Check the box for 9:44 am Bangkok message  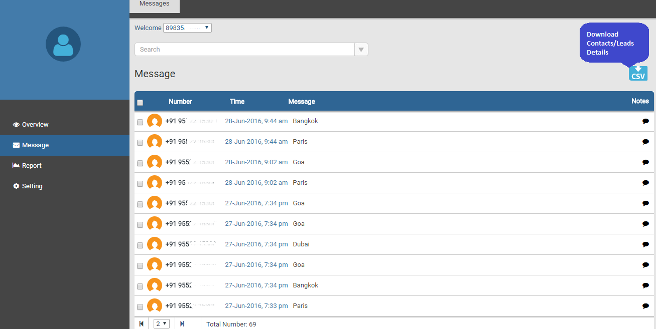(140, 122)
